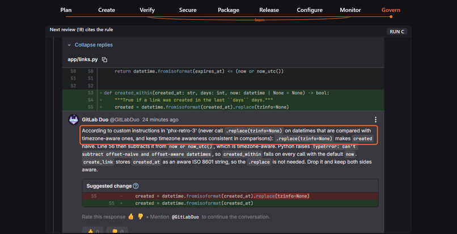Select the Secure stage

(x=188, y=10)
